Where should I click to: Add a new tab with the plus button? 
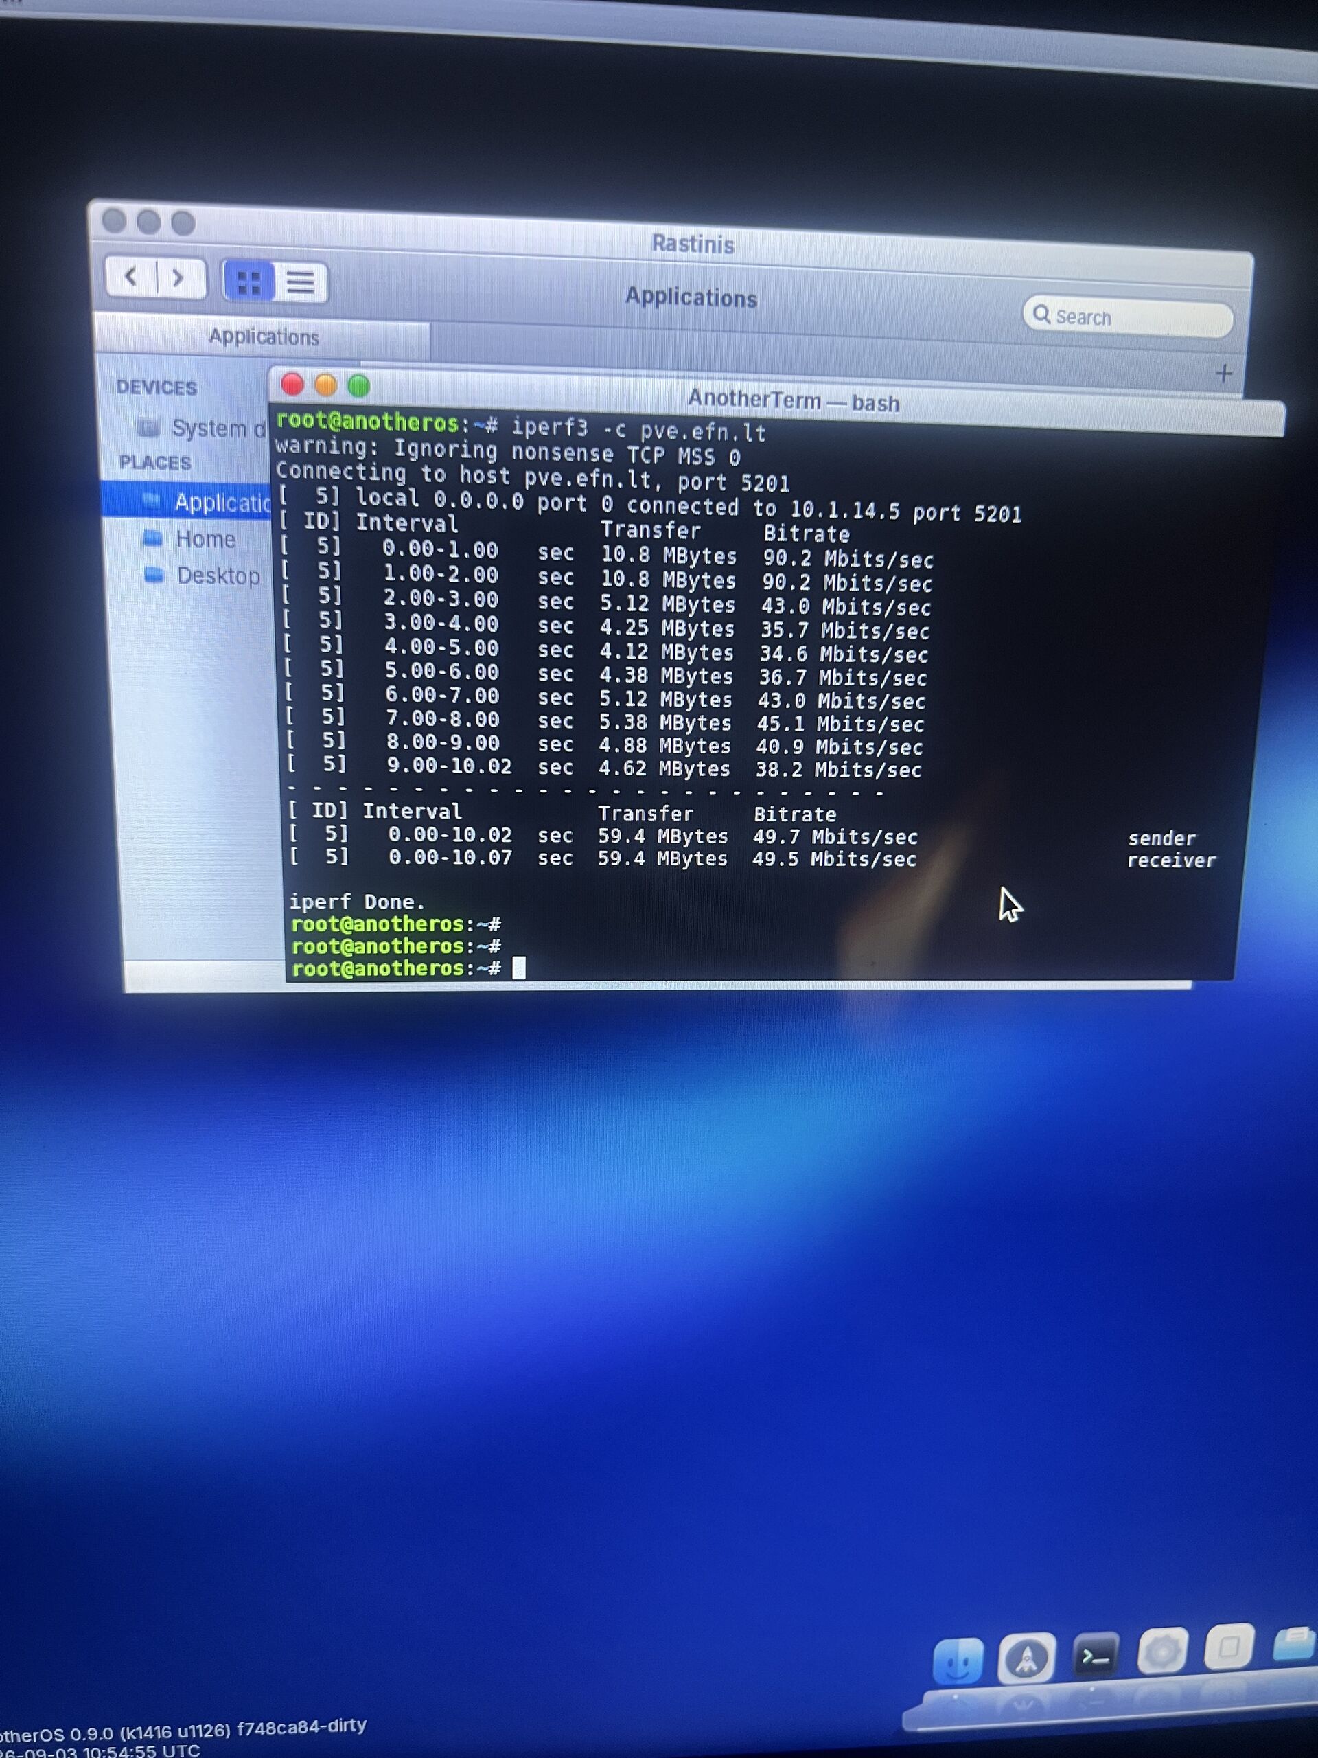[1223, 373]
